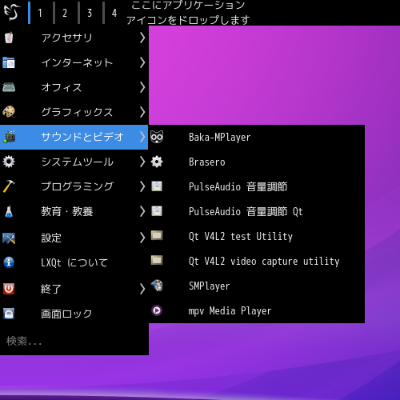Open the アクセサリ menu category

[x=74, y=38]
